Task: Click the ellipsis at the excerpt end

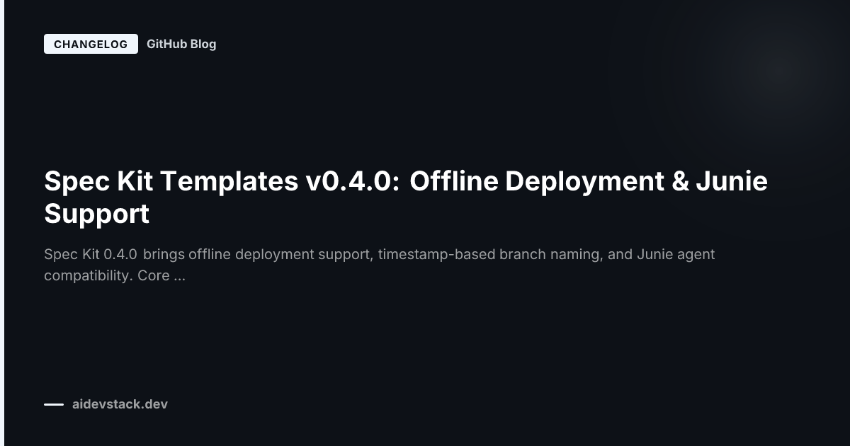Action: tap(178, 275)
